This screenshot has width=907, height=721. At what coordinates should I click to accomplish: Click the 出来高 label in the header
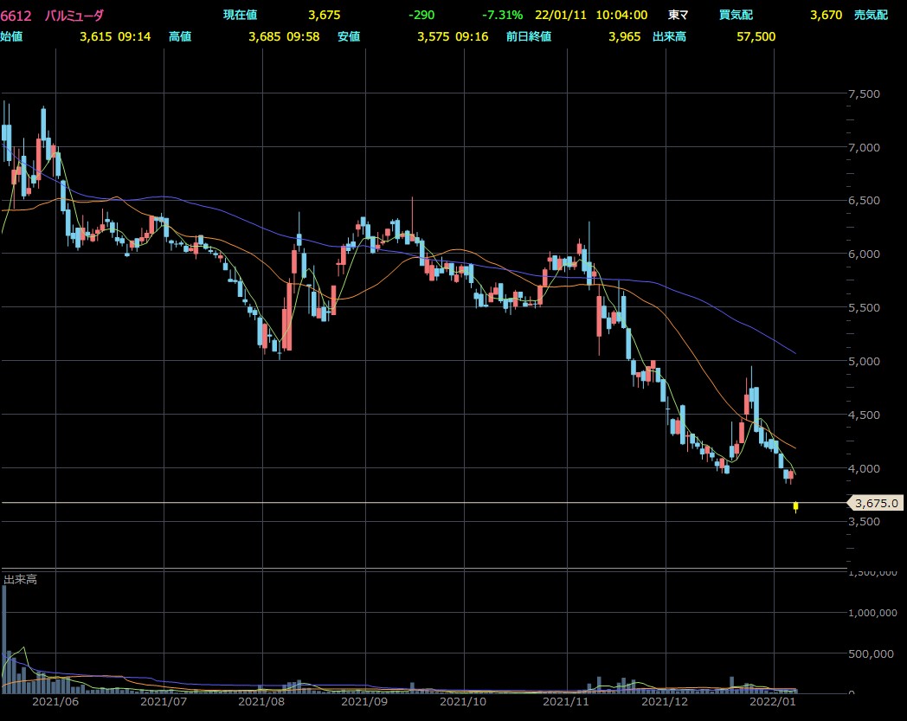coord(669,36)
